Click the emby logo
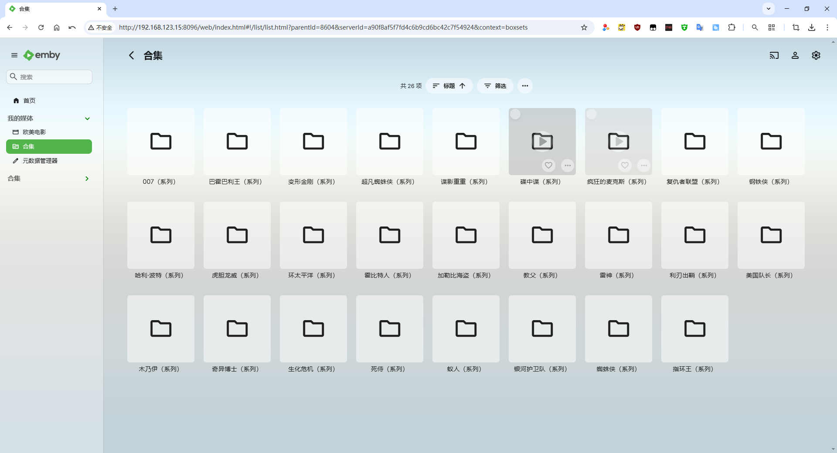The width and height of the screenshot is (837, 453). pyautogui.click(x=42, y=55)
